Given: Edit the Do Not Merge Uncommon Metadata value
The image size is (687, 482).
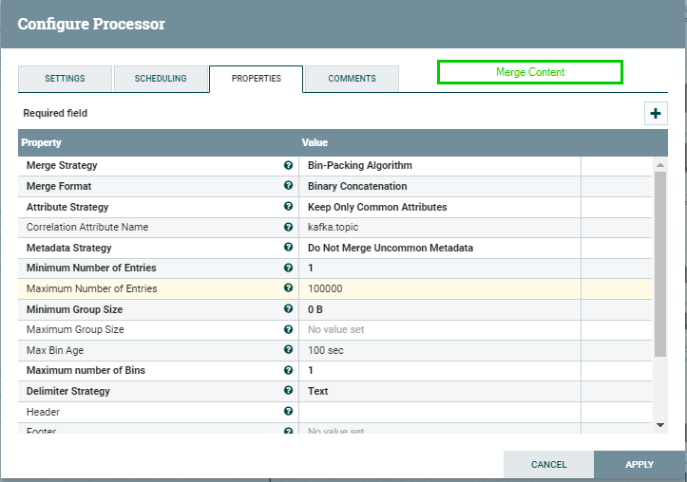Looking at the screenshot, I should coord(439,248).
